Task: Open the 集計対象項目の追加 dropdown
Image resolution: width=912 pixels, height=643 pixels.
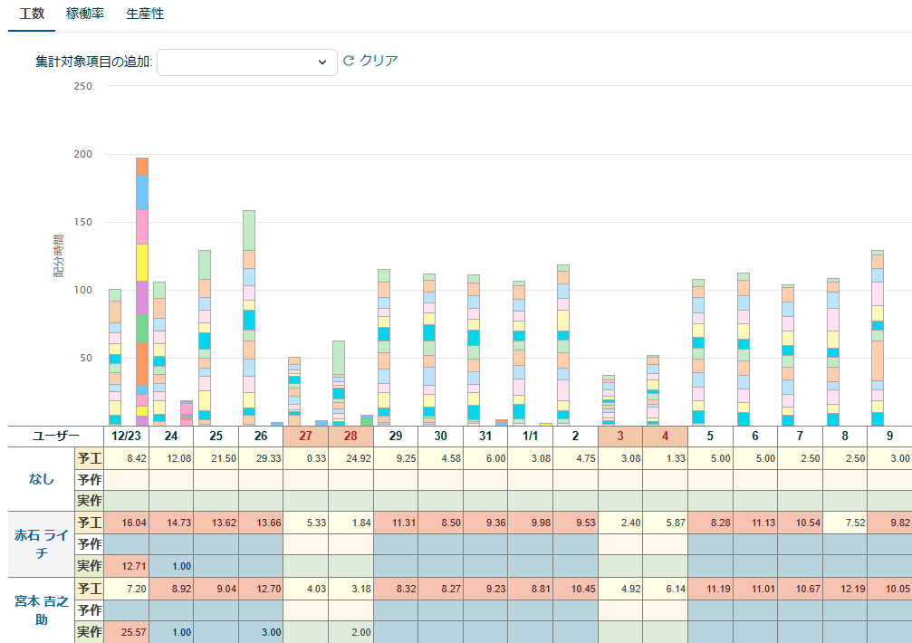Action: 246,62
